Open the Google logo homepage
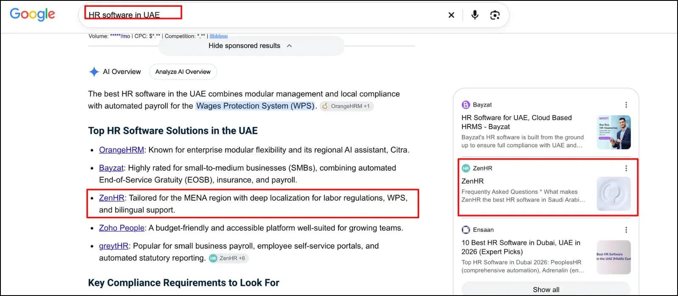 coord(32,14)
